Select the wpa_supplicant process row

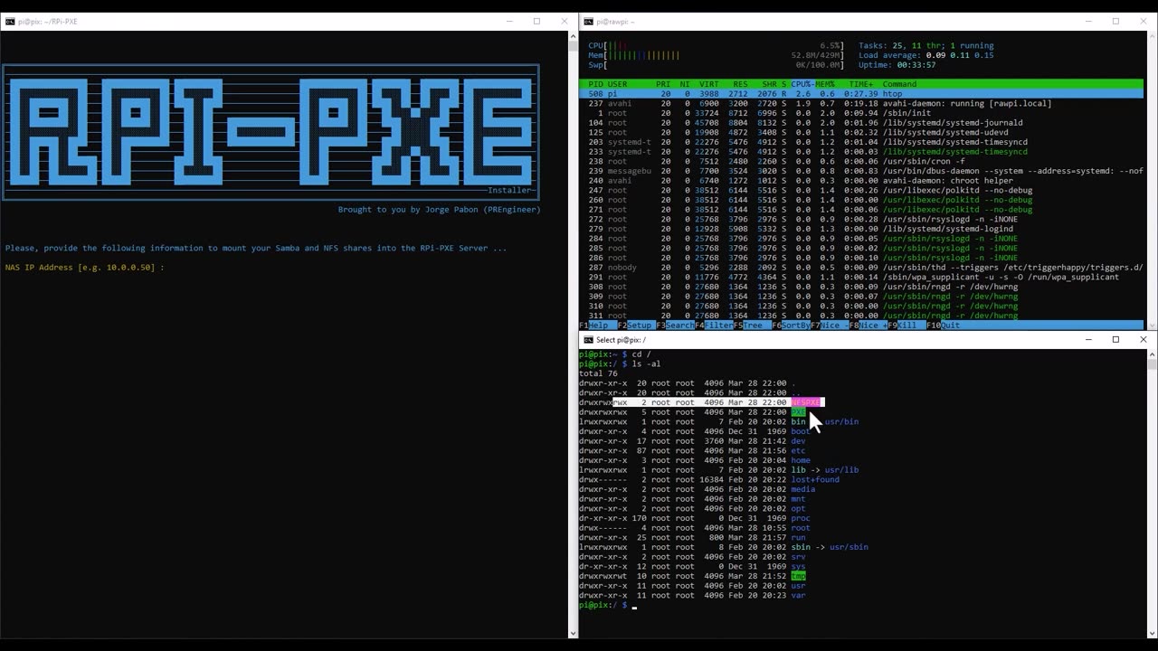point(860,278)
